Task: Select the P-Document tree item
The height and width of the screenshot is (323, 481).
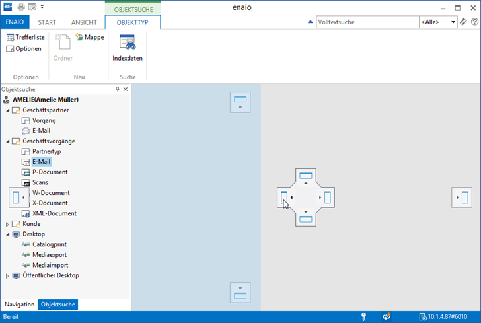Action: 50,172
